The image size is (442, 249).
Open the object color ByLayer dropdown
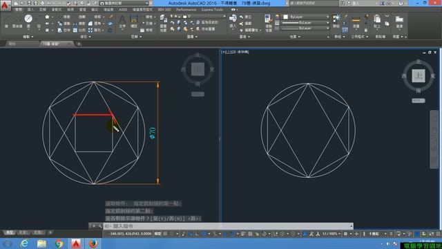[x=306, y=17]
